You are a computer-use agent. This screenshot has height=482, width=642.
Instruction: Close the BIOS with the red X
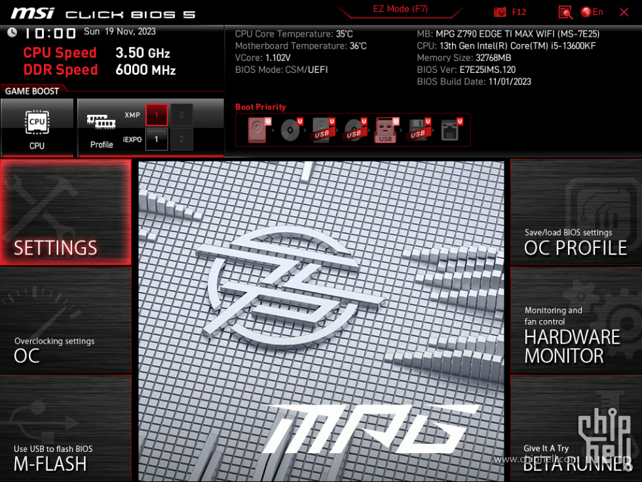(x=624, y=12)
